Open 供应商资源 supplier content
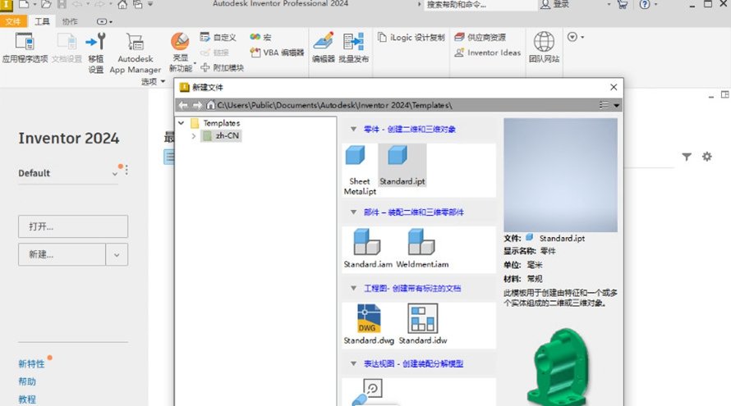The image size is (731, 406). (480, 37)
